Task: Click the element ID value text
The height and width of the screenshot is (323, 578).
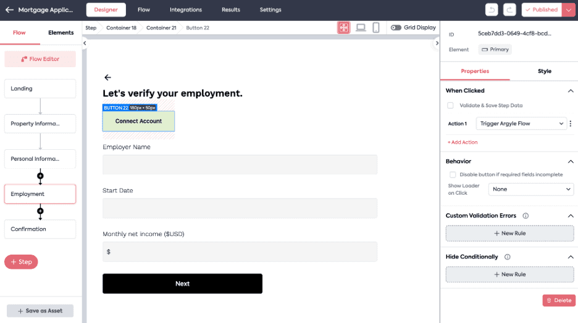Action: click(x=514, y=33)
